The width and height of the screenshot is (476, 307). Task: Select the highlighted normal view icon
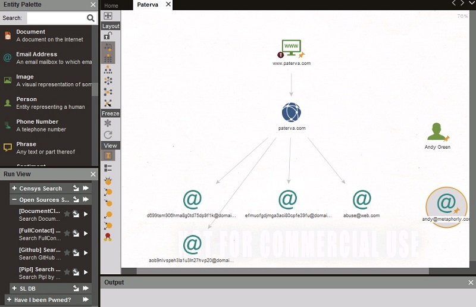point(108,156)
